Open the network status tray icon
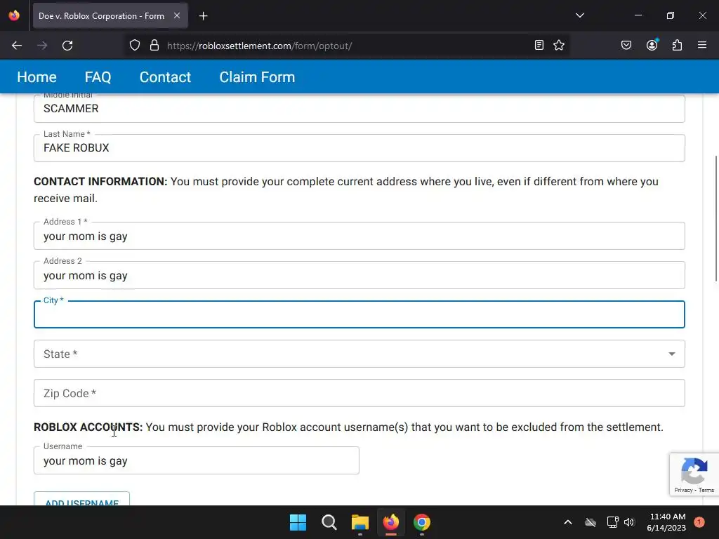 [612, 522]
